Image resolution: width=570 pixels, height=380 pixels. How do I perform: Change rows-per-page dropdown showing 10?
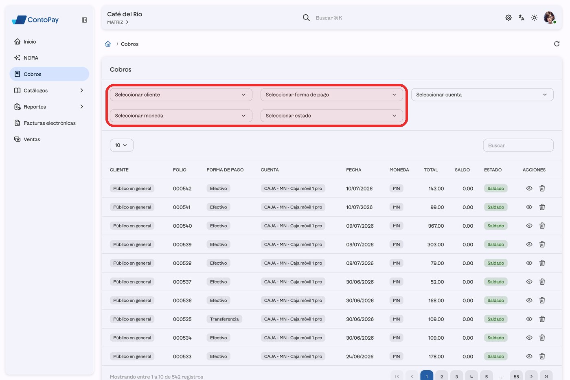(x=122, y=145)
